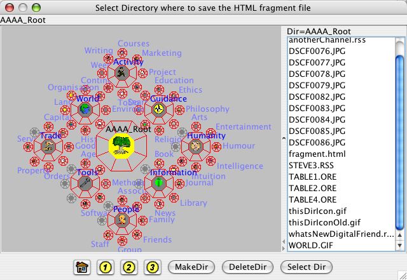
Task: Select the Tools node icon
Action: point(85,183)
